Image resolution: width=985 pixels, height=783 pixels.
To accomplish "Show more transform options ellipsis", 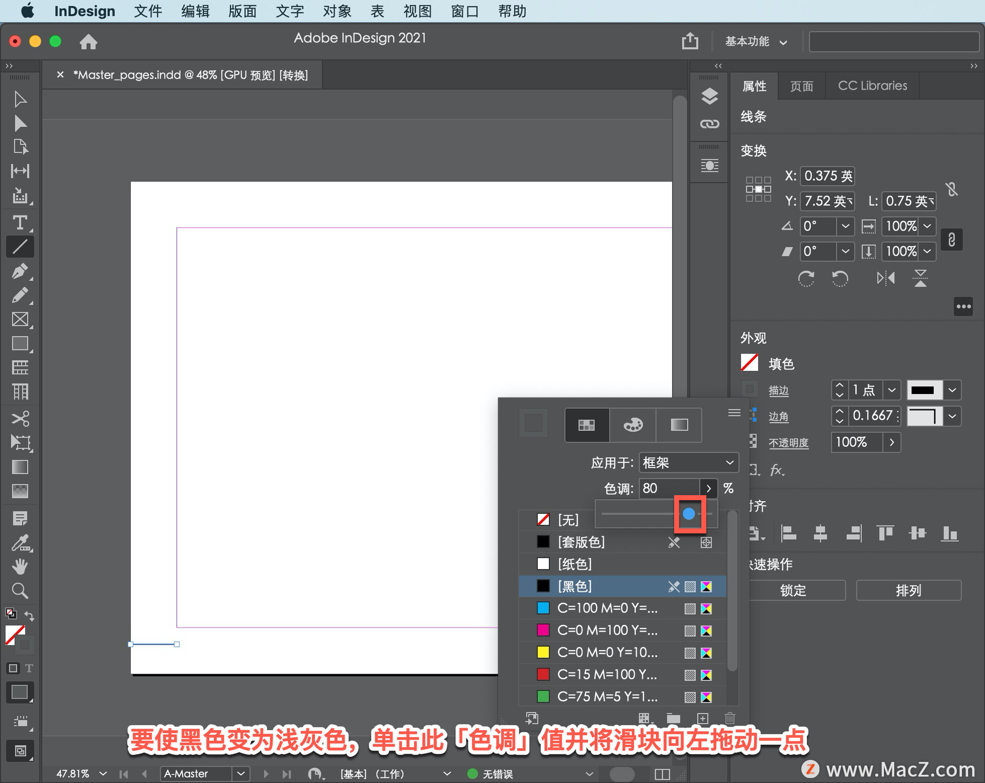I will click(x=963, y=307).
